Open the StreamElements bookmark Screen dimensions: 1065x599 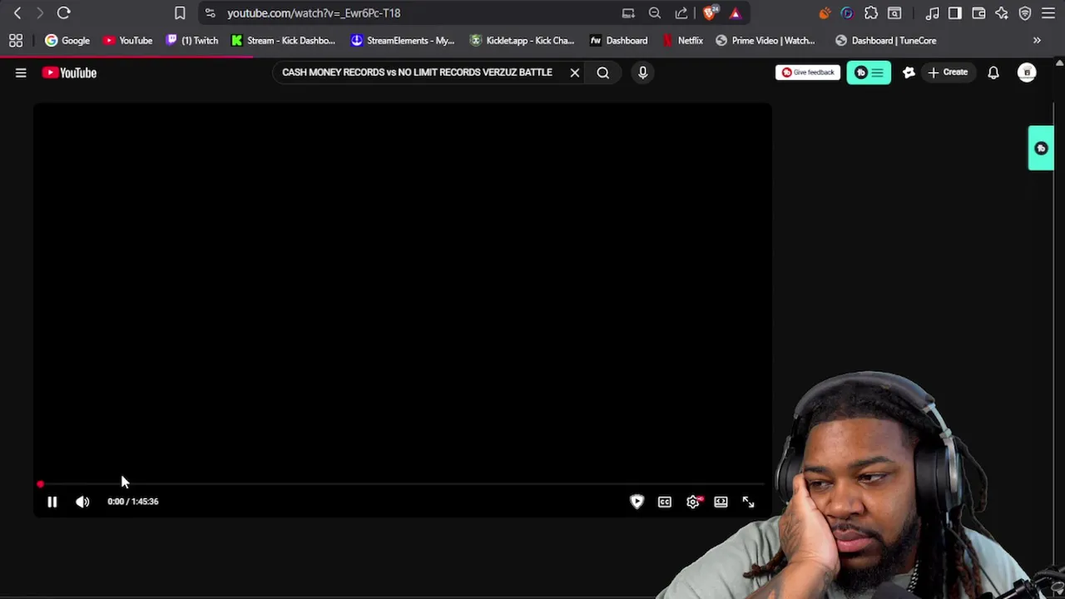pyautogui.click(x=403, y=40)
